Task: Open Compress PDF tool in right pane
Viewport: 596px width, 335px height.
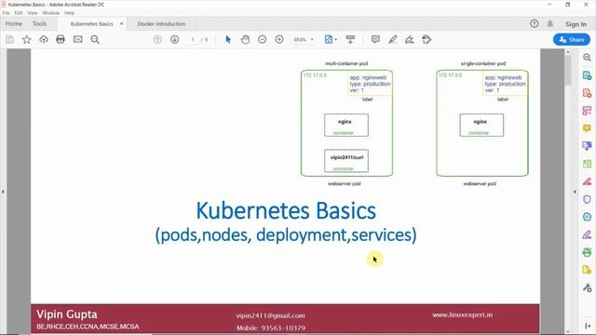Action: [587, 217]
